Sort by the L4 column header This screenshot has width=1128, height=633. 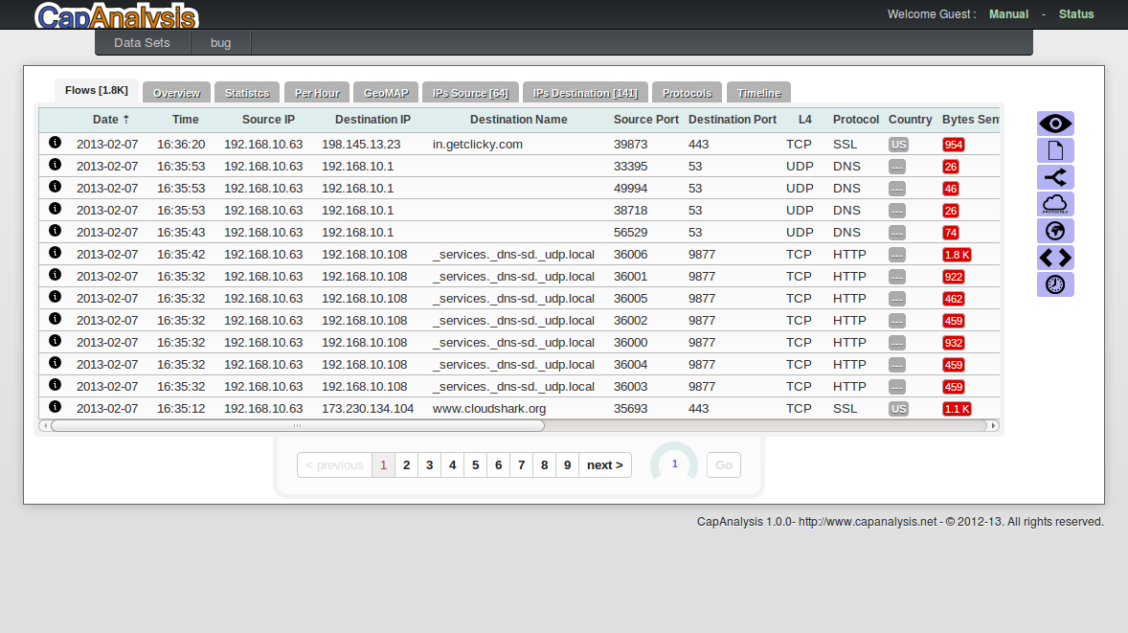point(805,120)
